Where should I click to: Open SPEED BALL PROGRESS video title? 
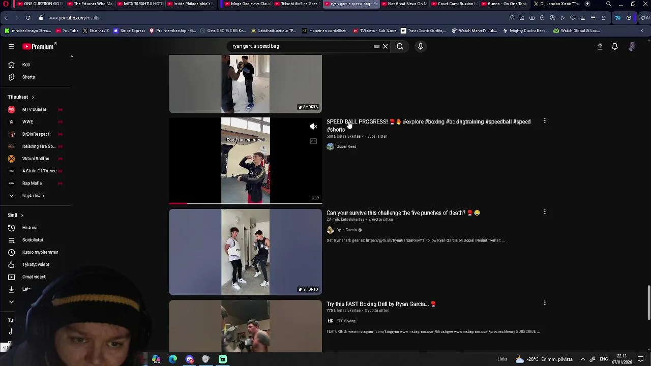click(428, 125)
